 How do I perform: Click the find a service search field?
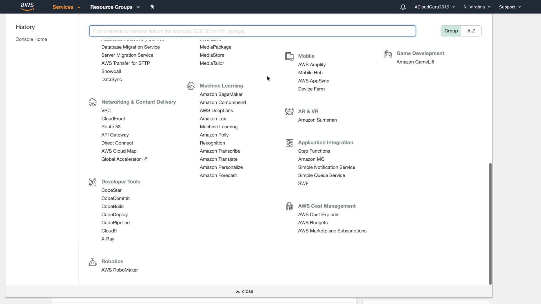coord(252,31)
